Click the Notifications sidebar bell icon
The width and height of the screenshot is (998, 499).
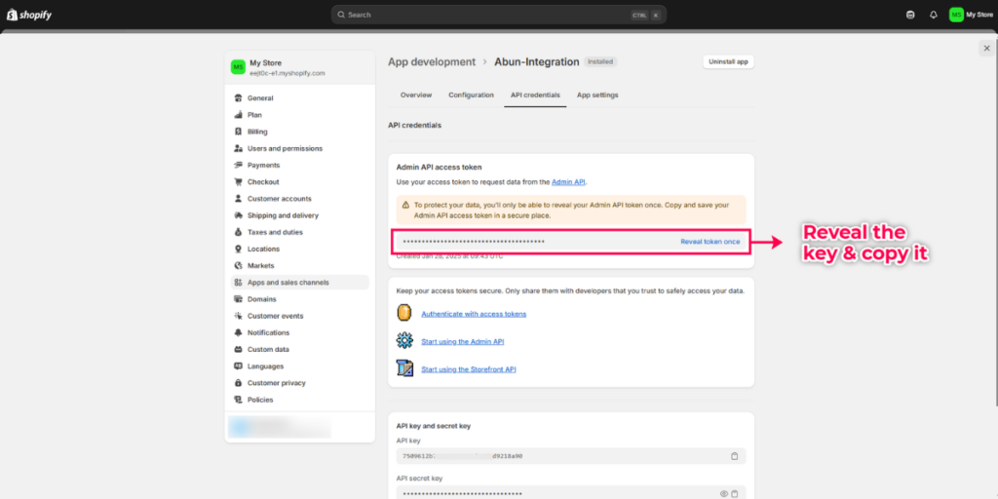point(238,333)
